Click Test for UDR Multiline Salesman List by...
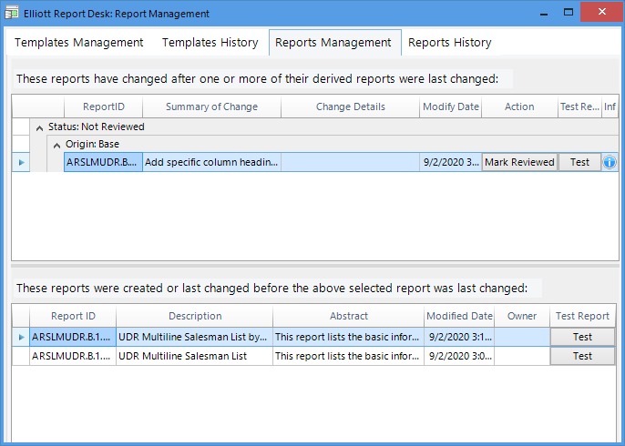625x446 pixels. tap(582, 337)
